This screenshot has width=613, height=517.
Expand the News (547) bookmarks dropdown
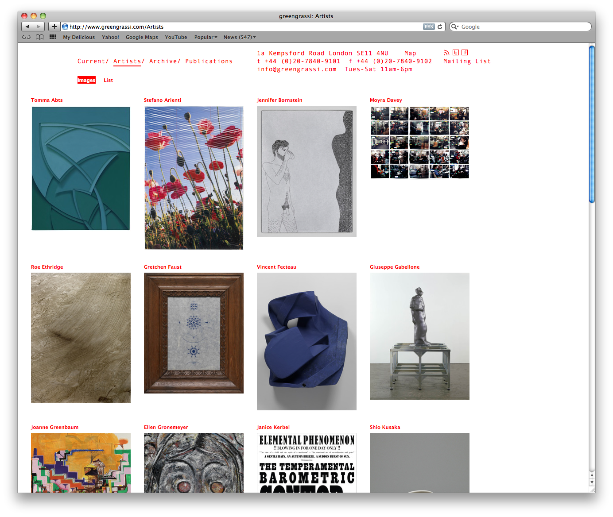point(240,37)
